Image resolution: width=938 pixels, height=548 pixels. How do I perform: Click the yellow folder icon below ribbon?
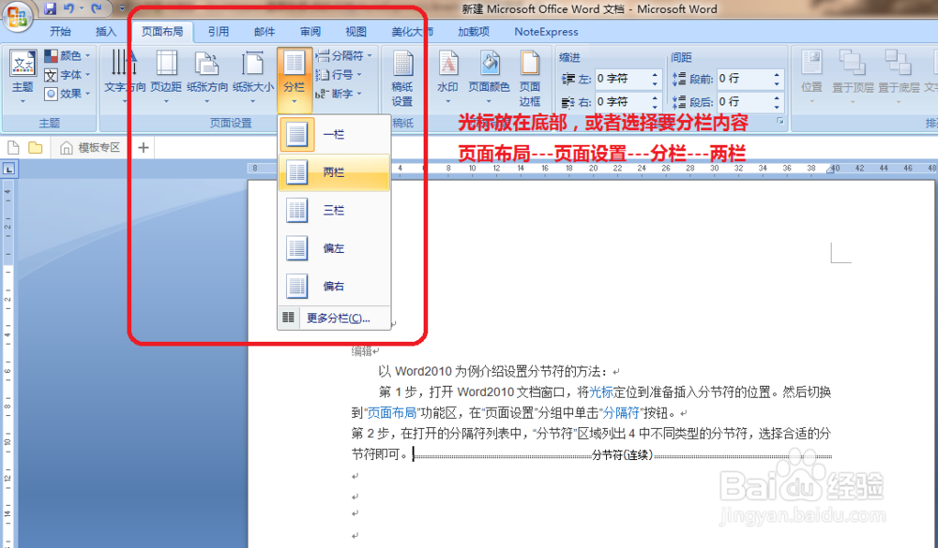36,147
